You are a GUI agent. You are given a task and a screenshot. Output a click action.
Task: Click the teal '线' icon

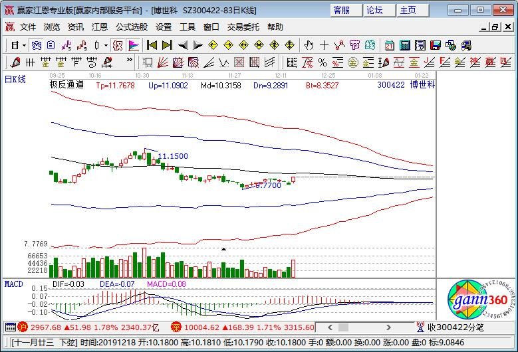point(370,45)
